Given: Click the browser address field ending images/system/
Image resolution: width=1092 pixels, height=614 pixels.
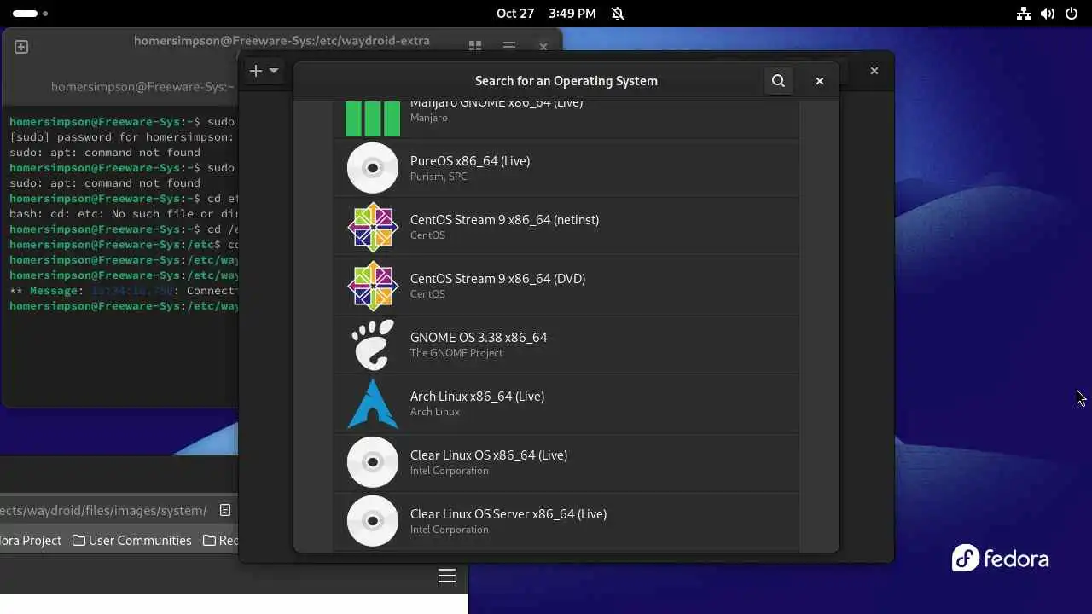Looking at the screenshot, I should 102,510.
